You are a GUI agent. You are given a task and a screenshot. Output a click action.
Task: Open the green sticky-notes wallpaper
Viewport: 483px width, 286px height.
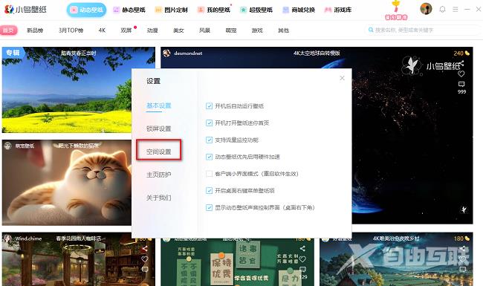pyautogui.click(x=237, y=262)
